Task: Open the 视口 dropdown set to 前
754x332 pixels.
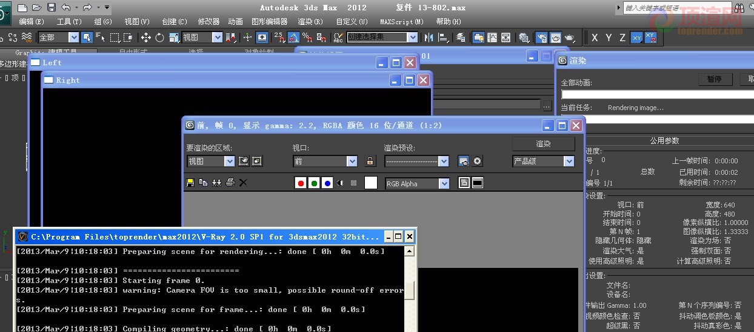Action: tap(352, 161)
